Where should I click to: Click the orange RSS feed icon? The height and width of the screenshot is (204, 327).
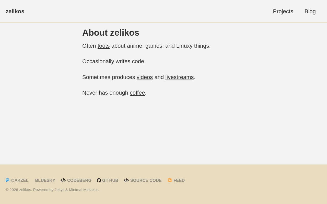tap(170, 180)
